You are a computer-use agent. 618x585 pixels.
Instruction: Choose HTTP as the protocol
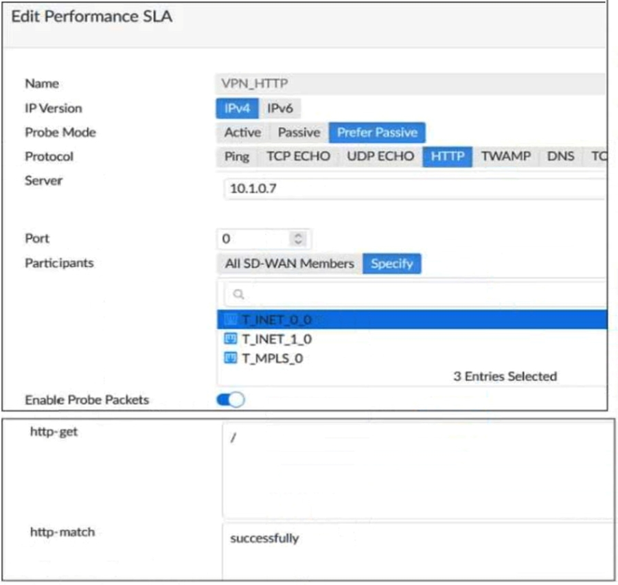click(x=447, y=157)
